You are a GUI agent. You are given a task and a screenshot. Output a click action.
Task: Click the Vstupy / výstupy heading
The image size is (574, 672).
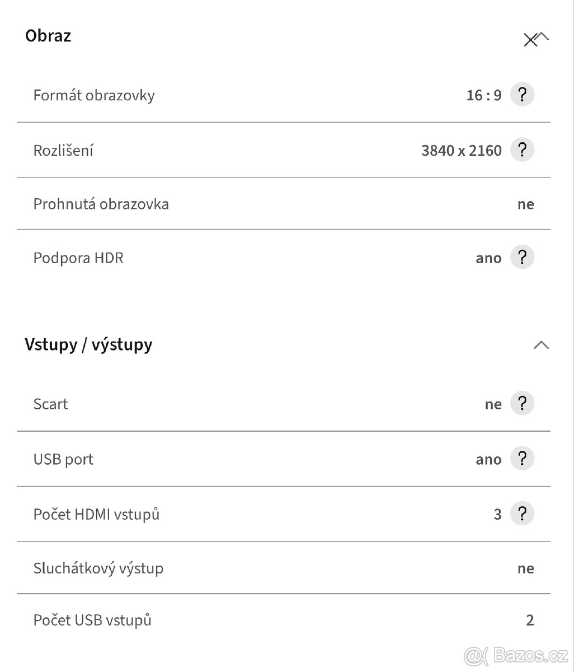(x=88, y=344)
